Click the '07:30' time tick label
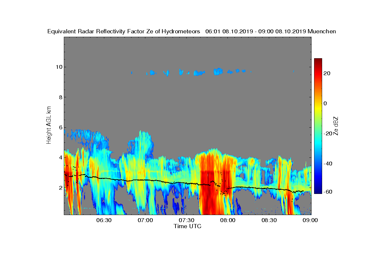Image resolution: width=385 pixels, height=256 pixels. tap(186, 220)
